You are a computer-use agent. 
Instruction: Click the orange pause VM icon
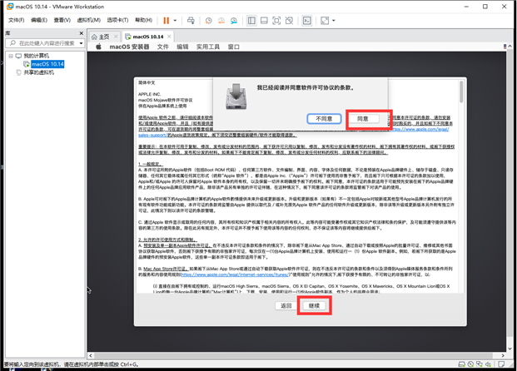tap(167, 21)
